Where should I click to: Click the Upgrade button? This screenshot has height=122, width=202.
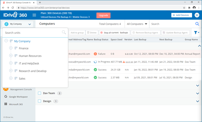pos(104,15)
